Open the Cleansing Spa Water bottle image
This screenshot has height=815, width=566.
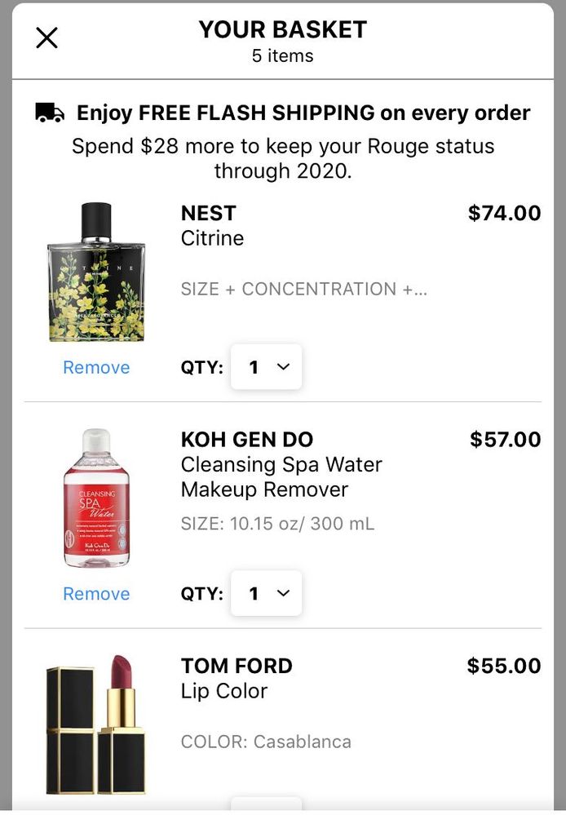tap(96, 498)
